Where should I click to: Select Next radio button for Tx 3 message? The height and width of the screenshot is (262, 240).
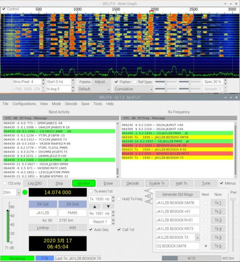click(x=206, y=220)
